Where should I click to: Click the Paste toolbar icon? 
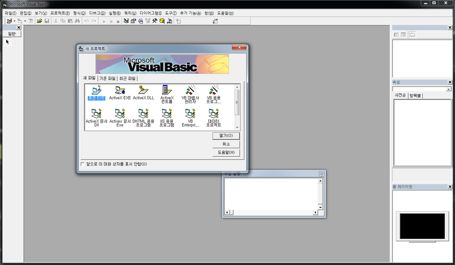[x=70, y=21]
